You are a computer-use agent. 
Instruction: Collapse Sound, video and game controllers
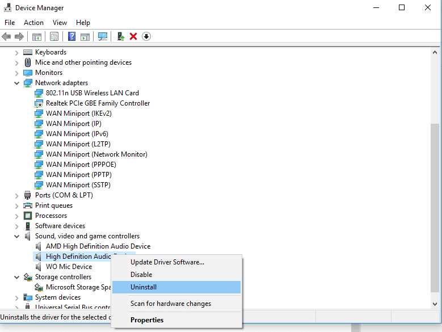[16, 237]
